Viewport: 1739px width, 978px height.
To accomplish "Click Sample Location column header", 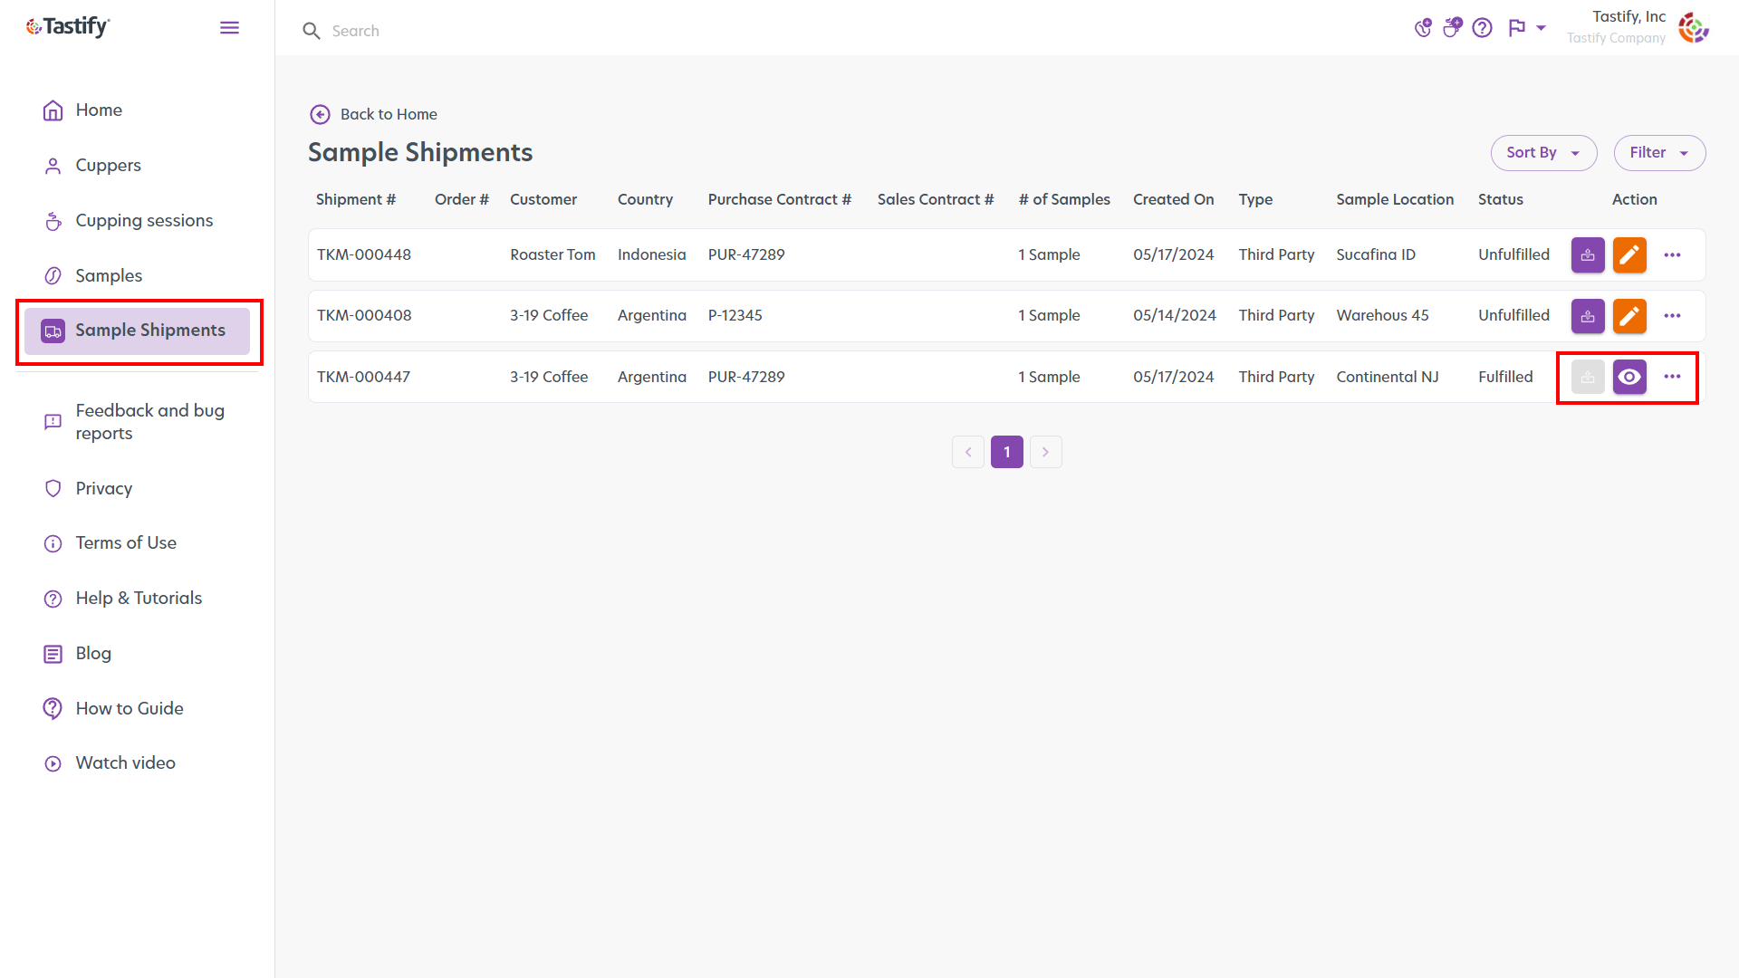I will 1395,199.
